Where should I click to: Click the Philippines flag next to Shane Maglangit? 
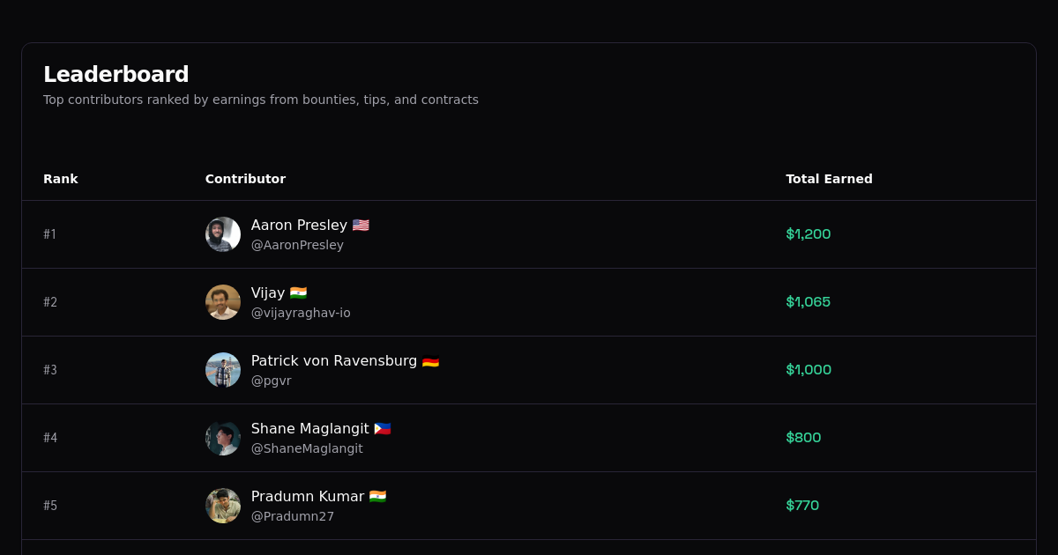click(x=383, y=428)
